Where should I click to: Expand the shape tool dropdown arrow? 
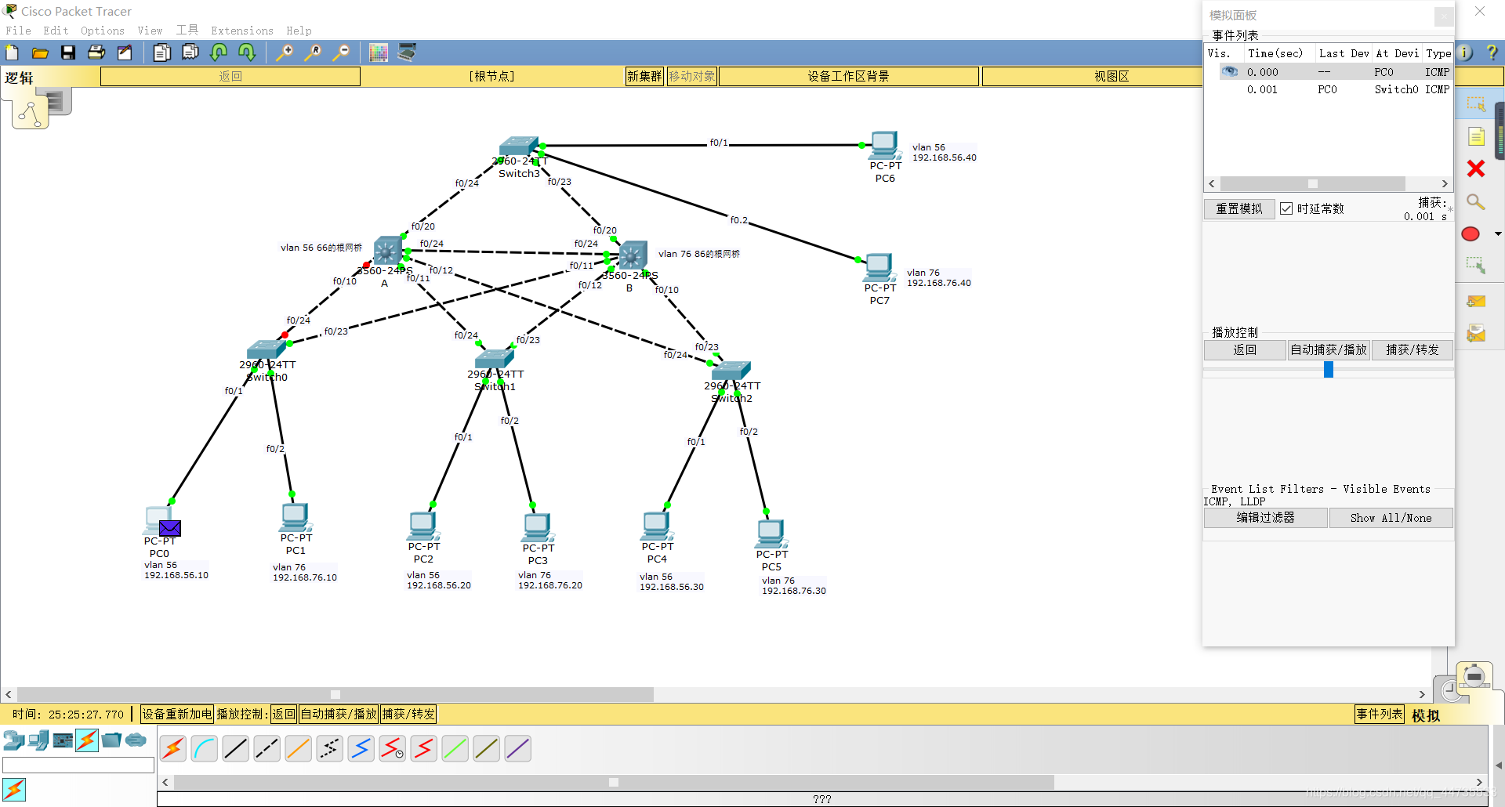tap(1498, 233)
